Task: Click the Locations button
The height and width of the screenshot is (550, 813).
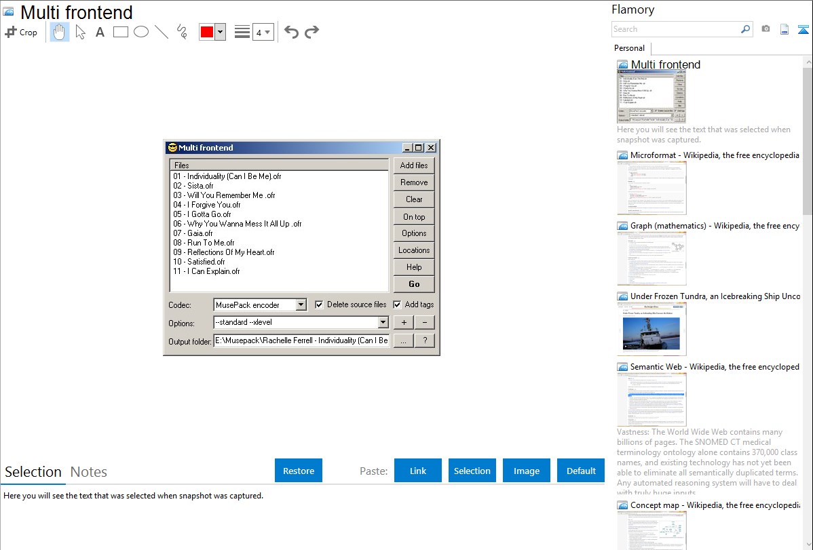Action: (x=414, y=250)
